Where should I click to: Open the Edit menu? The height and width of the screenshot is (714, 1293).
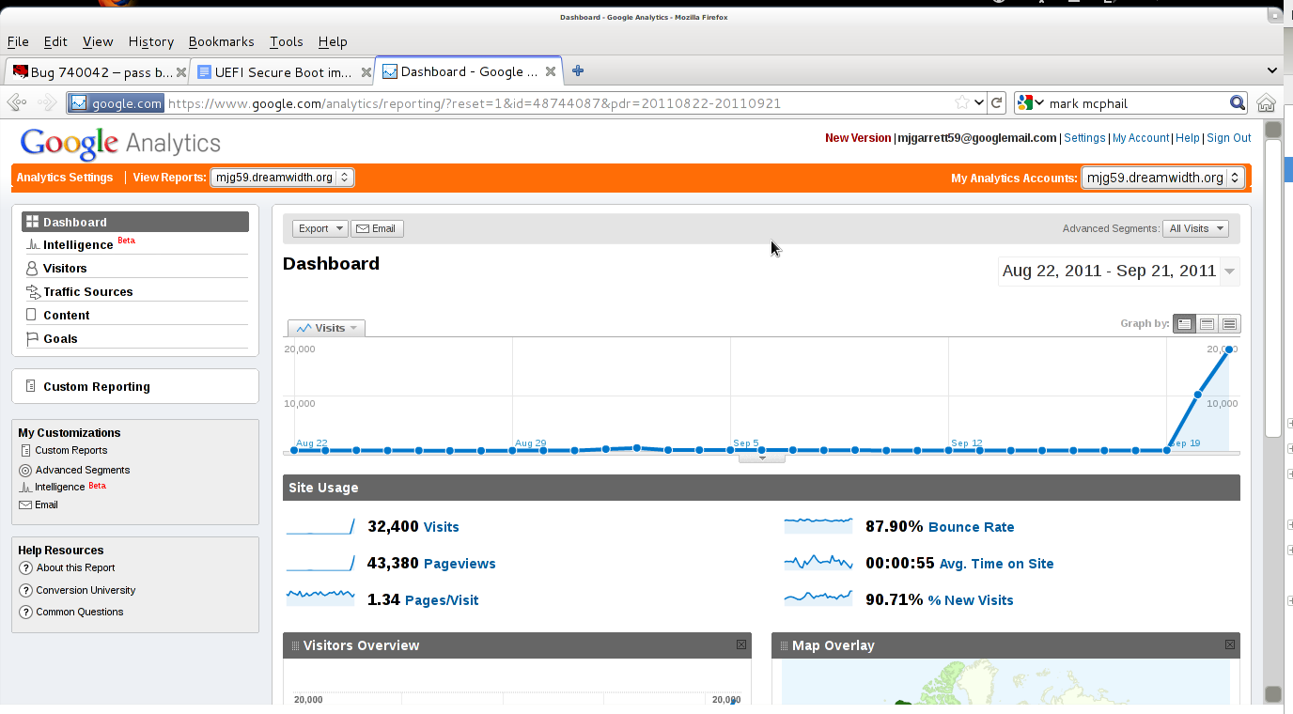(55, 41)
